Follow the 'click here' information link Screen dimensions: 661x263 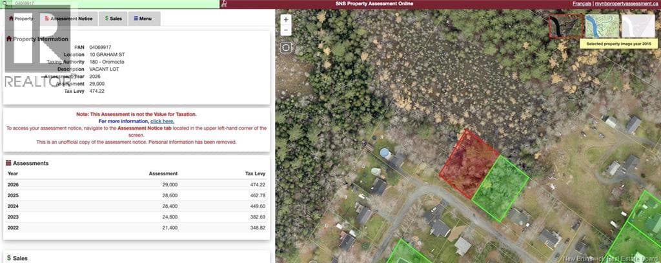click(x=162, y=121)
